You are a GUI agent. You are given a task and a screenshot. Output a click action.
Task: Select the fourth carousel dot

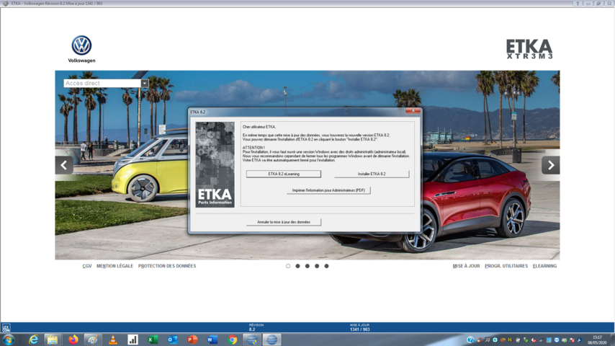click(x=317, y=266)
